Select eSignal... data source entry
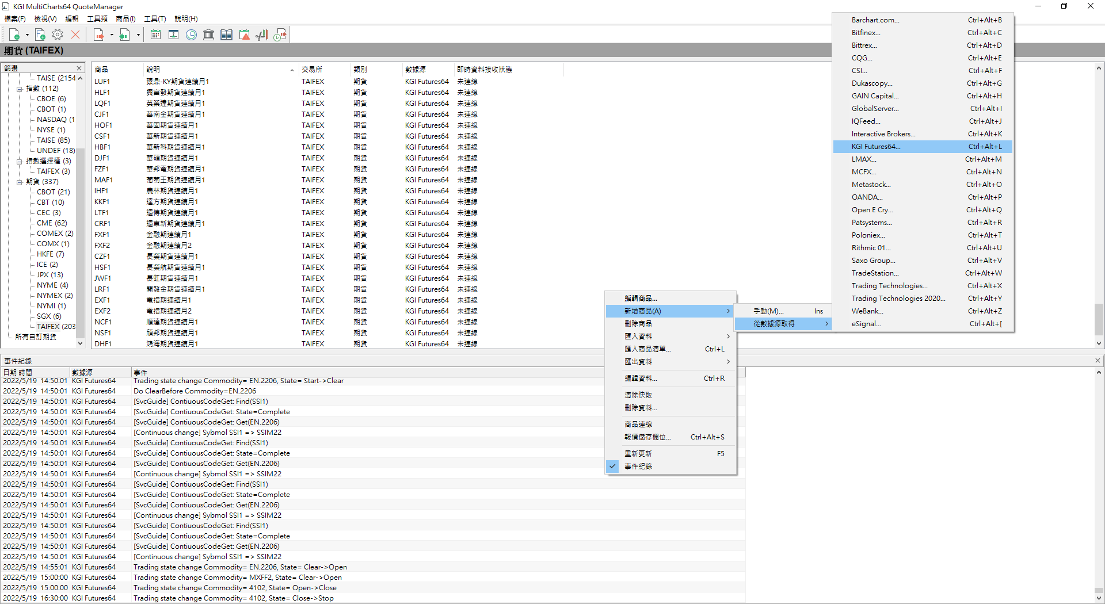Image resolution: width=1105 pixels, height=604 pixels. 923,324
